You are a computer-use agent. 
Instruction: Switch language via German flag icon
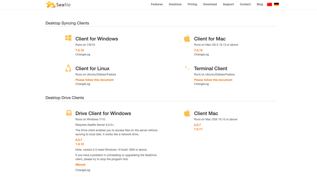276,4
